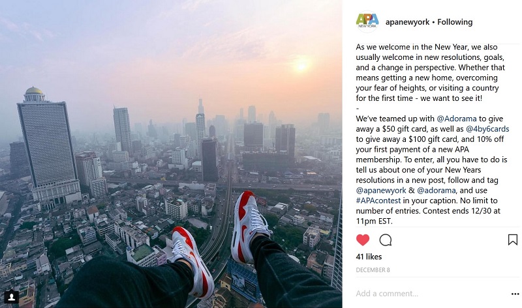Save the post using the bookmark icon

click(512, 240)
